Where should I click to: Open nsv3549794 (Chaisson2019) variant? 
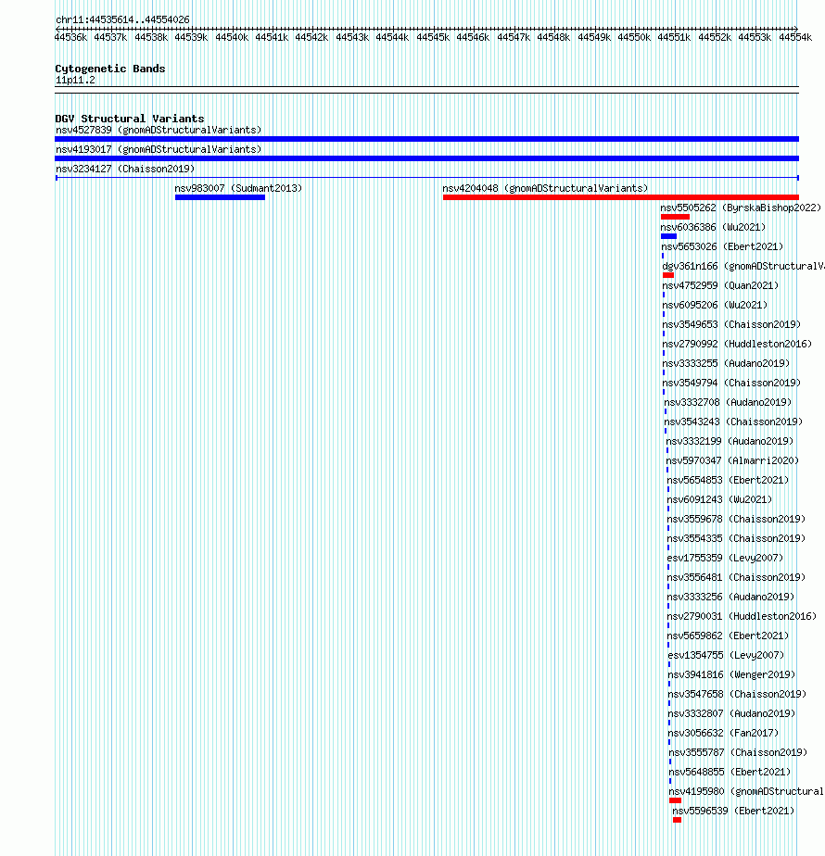coord(731,383)
